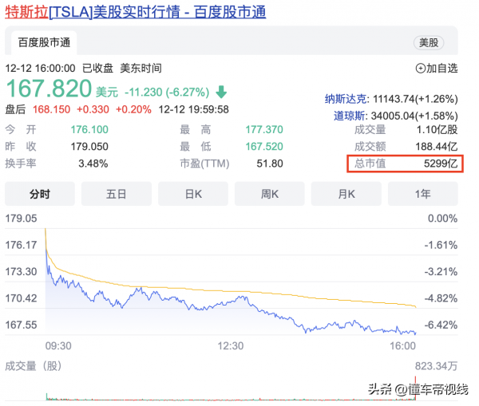Open the 纳斯达克 index link

click(x=346, y=99)
